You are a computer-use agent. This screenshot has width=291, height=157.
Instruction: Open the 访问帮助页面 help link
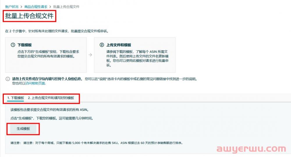35,83
